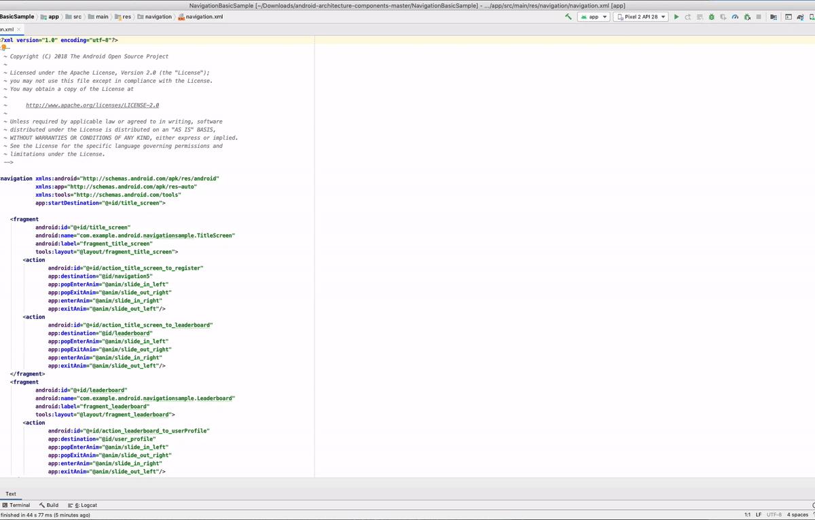Viewport: 815px width, 520px height.
Task: Click the 4 spaces indent indicator
Action: 797,515
